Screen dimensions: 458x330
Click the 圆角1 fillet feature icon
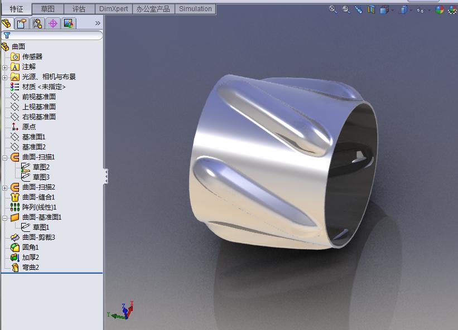[15, 247]
